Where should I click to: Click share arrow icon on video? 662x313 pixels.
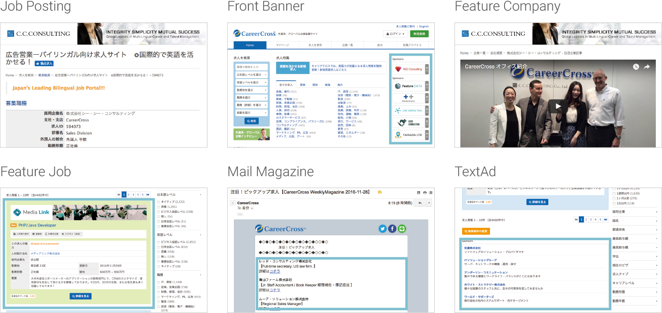[x=647, y=67]
